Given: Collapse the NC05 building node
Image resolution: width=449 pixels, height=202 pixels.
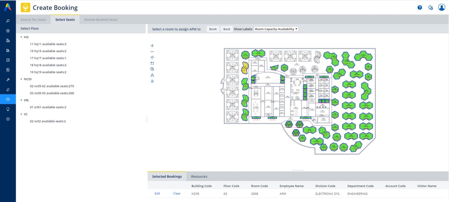Looking at the screenshot, I should point(21,79).
